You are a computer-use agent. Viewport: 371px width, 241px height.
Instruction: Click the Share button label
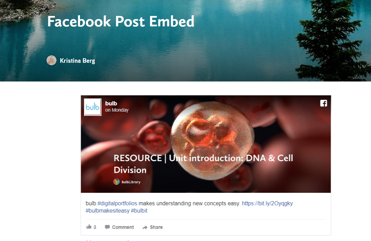coord(156,227)
